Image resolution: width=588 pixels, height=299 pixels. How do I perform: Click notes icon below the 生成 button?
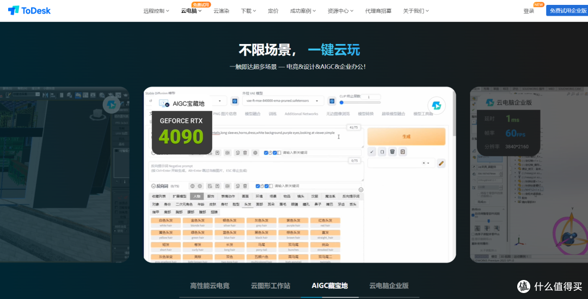click(403, 152)
